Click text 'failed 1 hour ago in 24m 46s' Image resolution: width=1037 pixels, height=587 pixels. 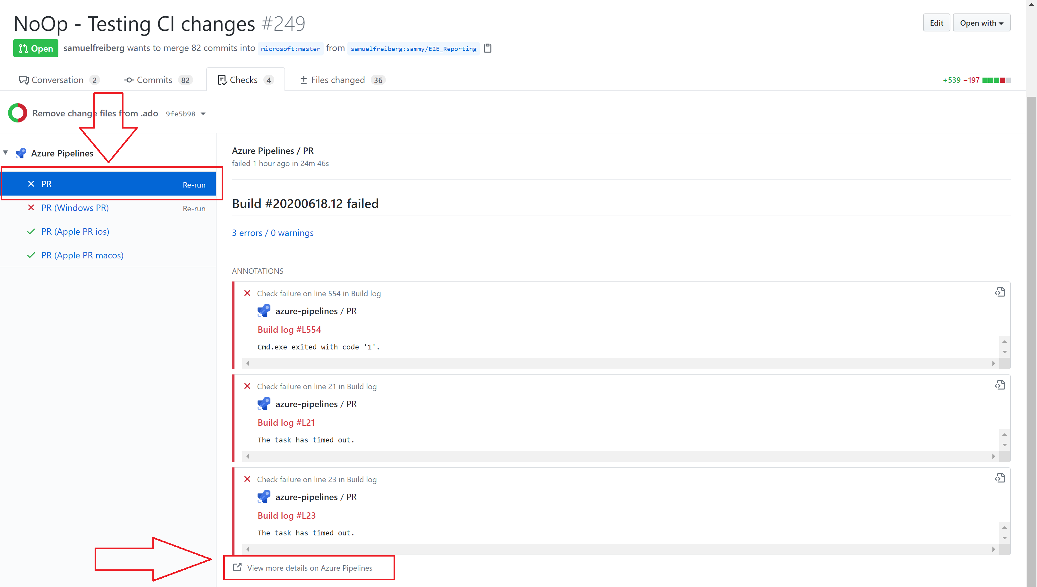[x=280, y=163]
